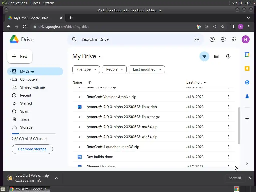Click the New button
The height and width of the screenshot is (192, 256).
pyautogui.click(x=20, y=56)
